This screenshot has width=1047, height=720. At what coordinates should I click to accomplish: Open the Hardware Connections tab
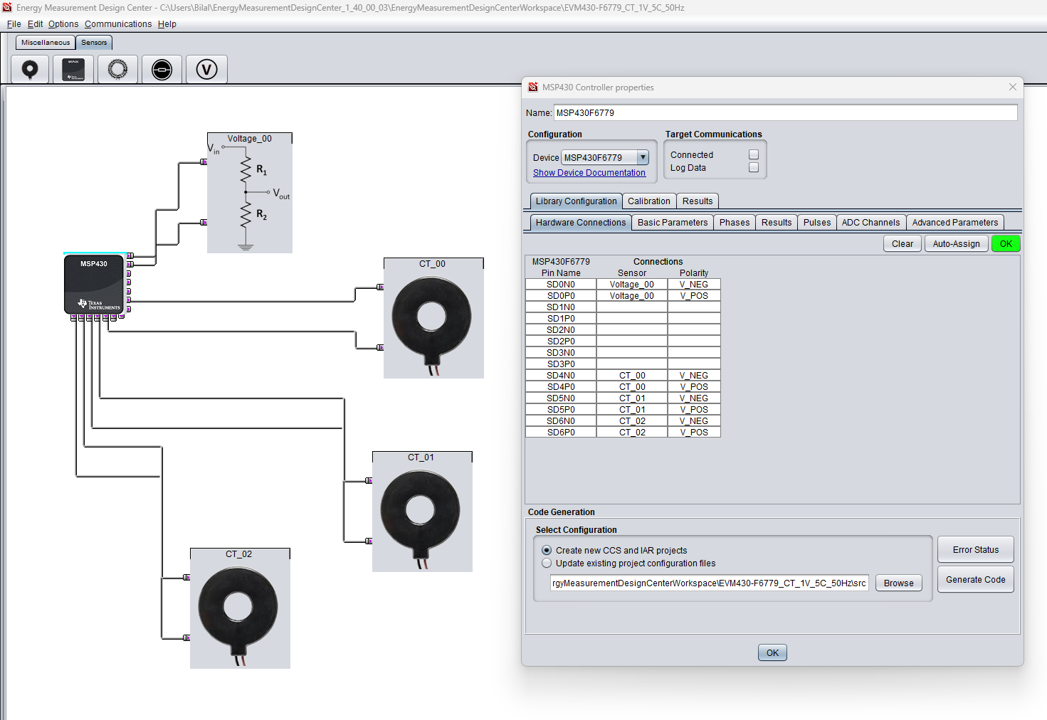(x=581, y=223)
